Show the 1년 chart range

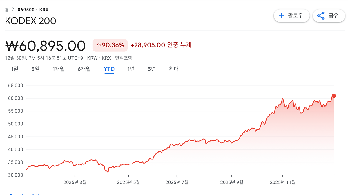pyautogui.click(x=131, y=69)
